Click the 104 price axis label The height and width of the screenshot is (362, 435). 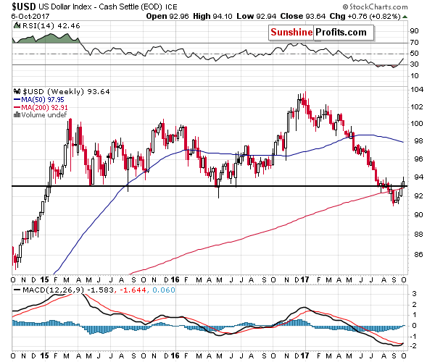(x=416, y=90)
